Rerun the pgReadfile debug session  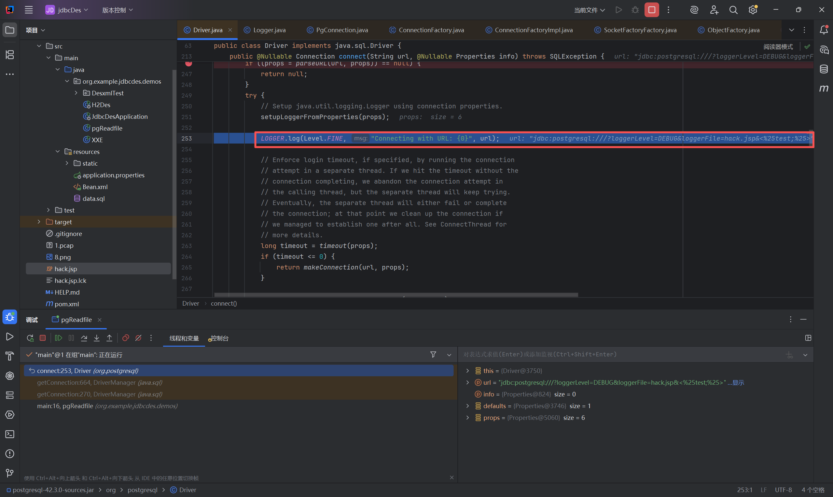tap(30, 338)
